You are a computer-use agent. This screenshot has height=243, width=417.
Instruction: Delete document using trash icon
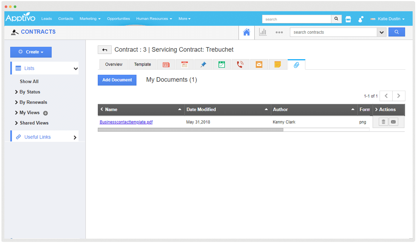tap(383, 122)
